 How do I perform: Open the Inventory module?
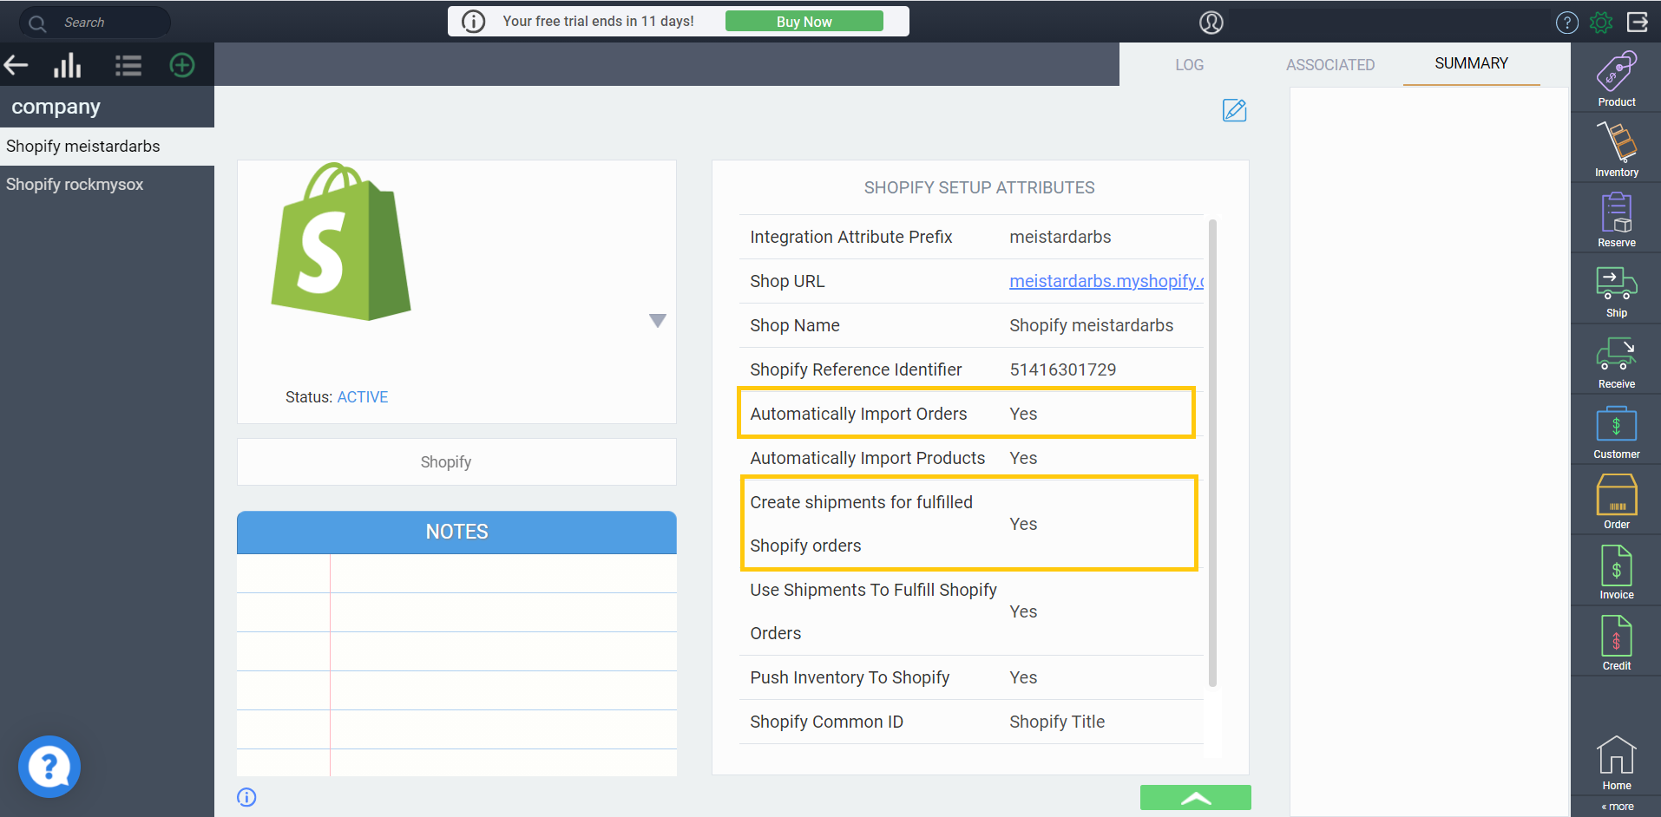click(x=1616, y=148)
